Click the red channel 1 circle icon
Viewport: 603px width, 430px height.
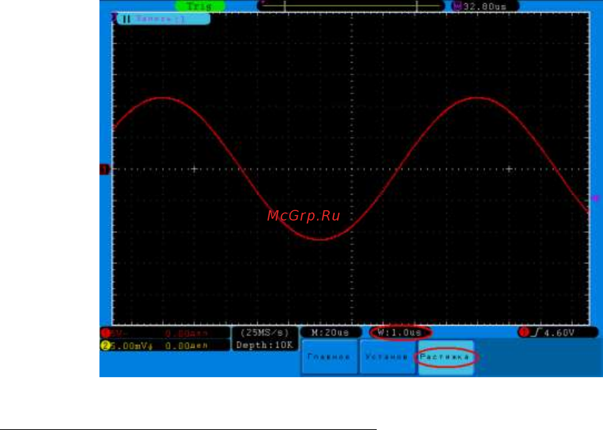[106, 333]
